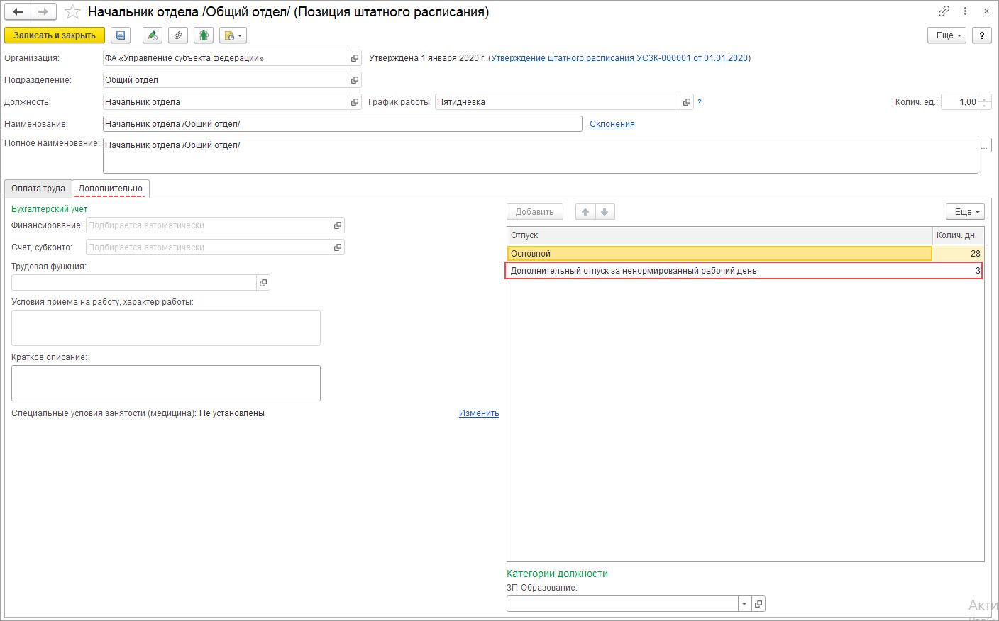The width and height of the screenshot is (999, 621).
Task: Open the document-with-clock dropdown button
Action: point(233,35)
